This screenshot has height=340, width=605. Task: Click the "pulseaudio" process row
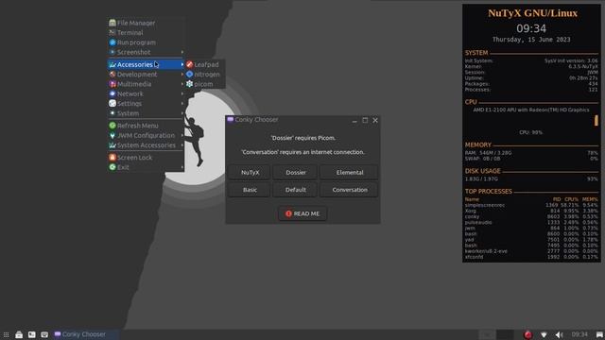coord(531,223)
